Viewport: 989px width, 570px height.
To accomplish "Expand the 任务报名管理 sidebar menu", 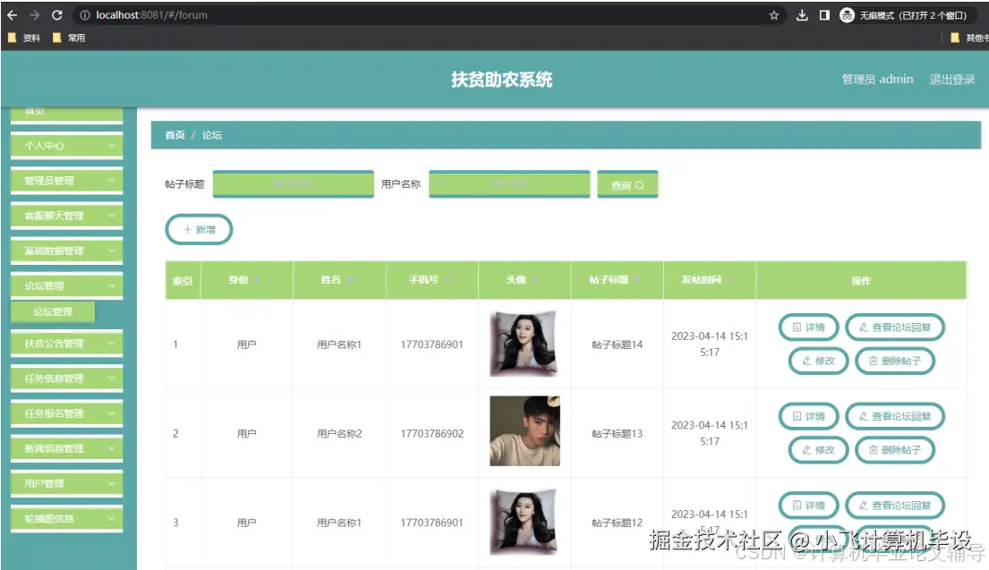I will [x=67, y=413].
